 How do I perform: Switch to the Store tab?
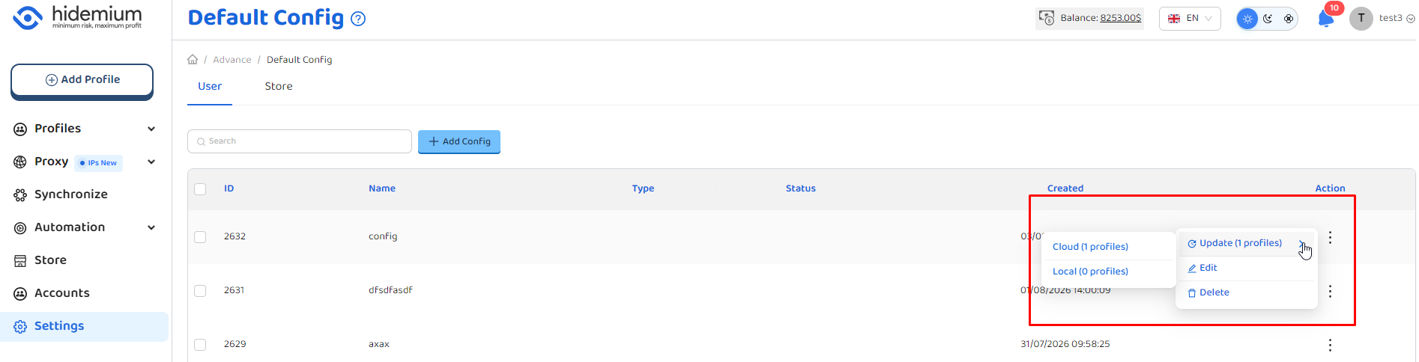click(279, 86)
